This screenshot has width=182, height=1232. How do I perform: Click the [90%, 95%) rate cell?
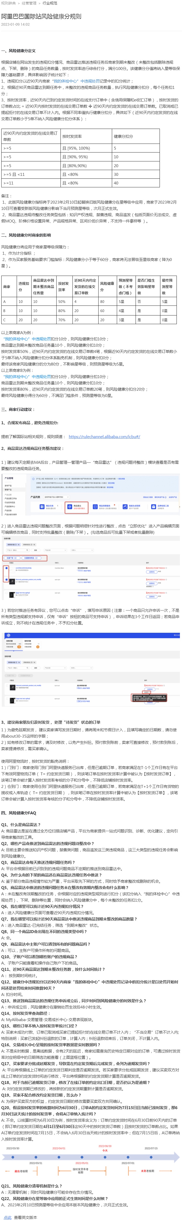pyautogui.click(x=86, y=157)
